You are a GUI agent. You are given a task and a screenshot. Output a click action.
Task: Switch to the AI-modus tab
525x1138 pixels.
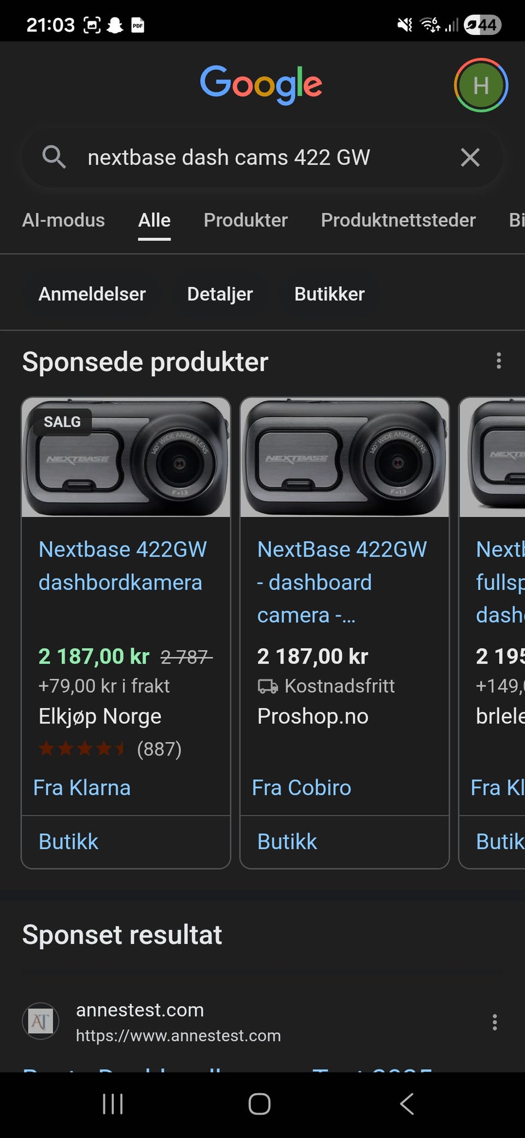[x=63, y=220]
